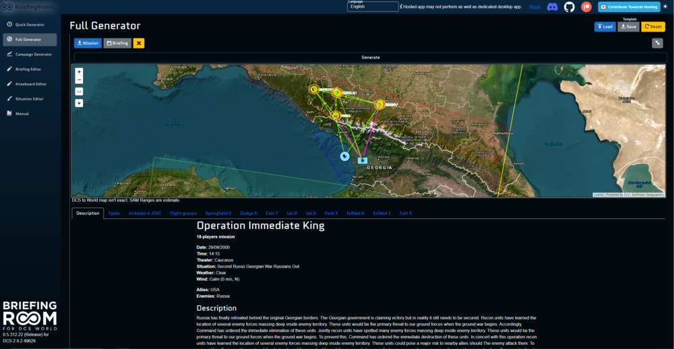Open the Colt 7 tab
Image resolution: width=674 pixels, height=349 pixels.
click(x=272, y=213)
